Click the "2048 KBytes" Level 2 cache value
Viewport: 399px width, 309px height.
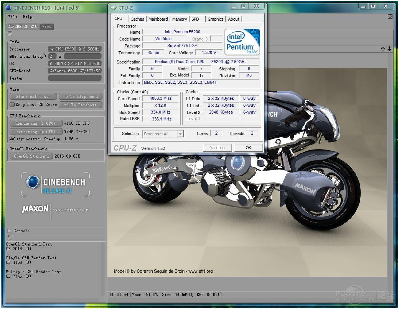pyautogui.click(x=221, y=112)
